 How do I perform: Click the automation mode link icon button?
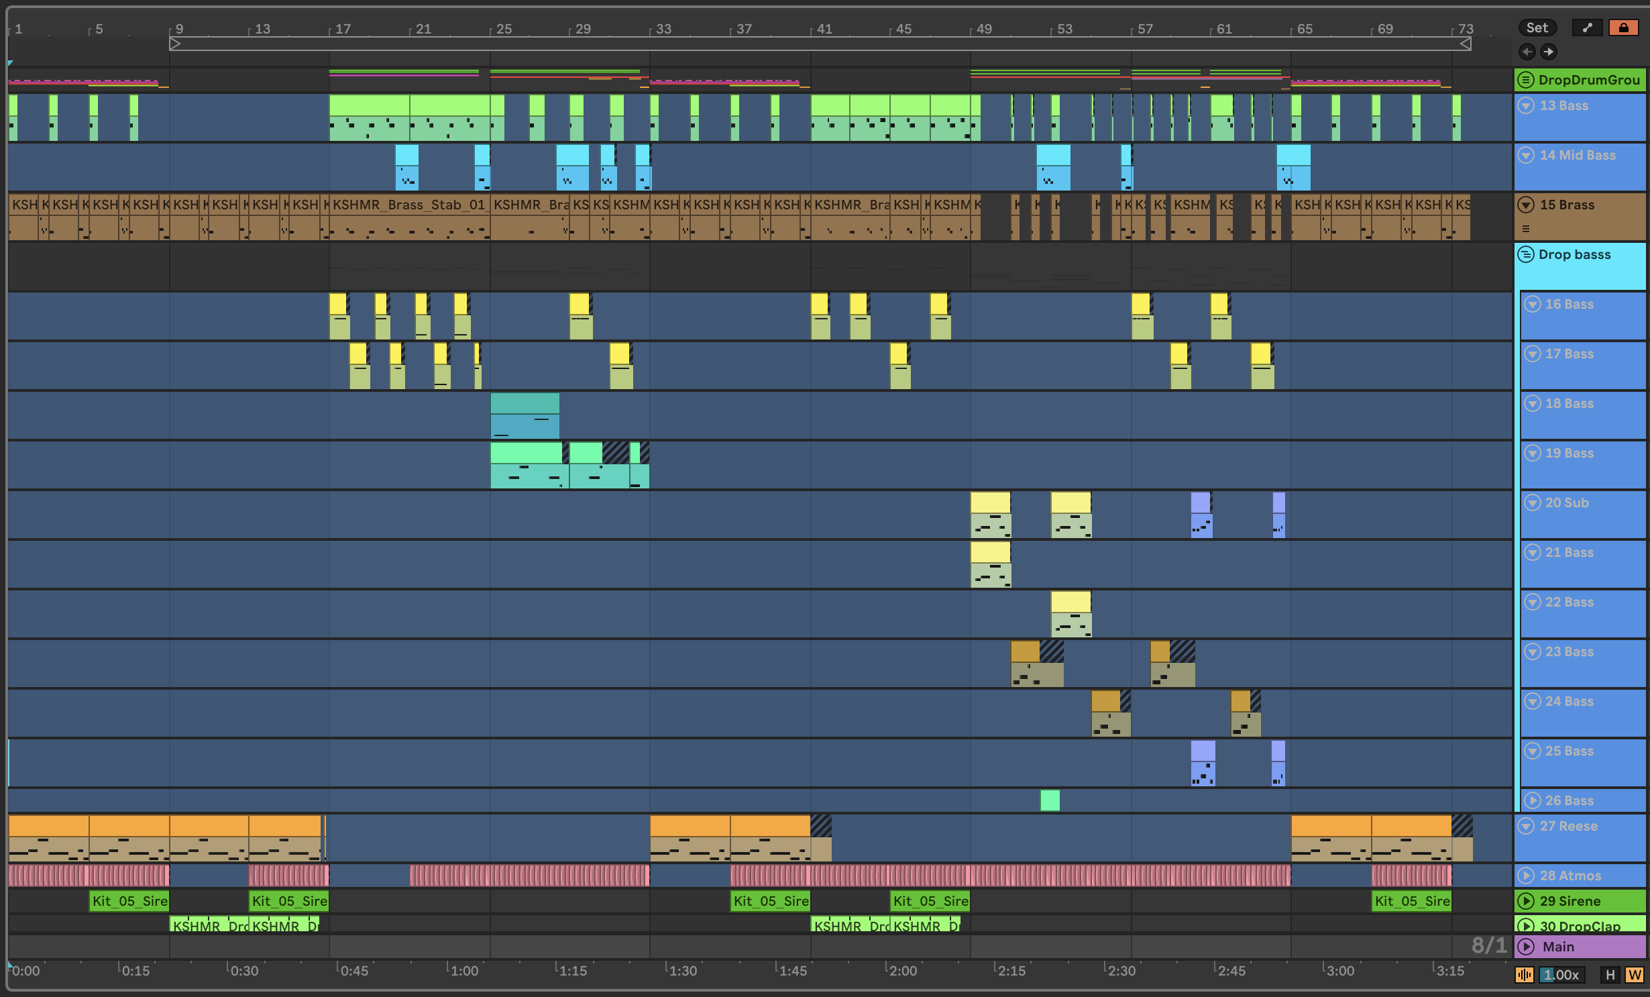coord(1587,28)
